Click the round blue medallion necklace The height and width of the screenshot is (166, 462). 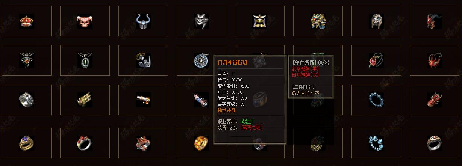pyautogui.click(x=201, y=60)
